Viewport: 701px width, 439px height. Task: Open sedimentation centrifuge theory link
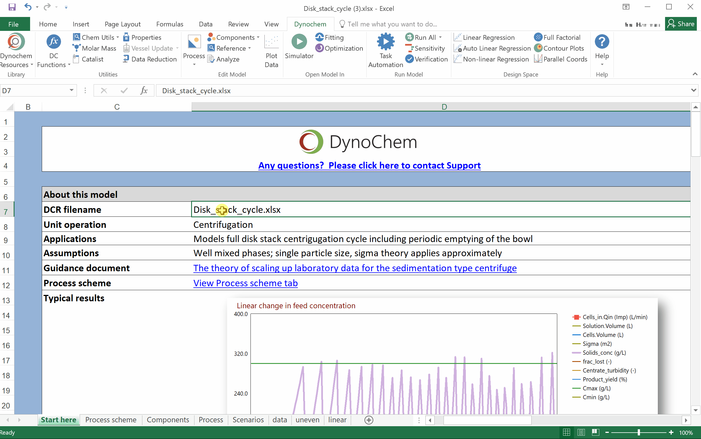(x=355, y=268)
